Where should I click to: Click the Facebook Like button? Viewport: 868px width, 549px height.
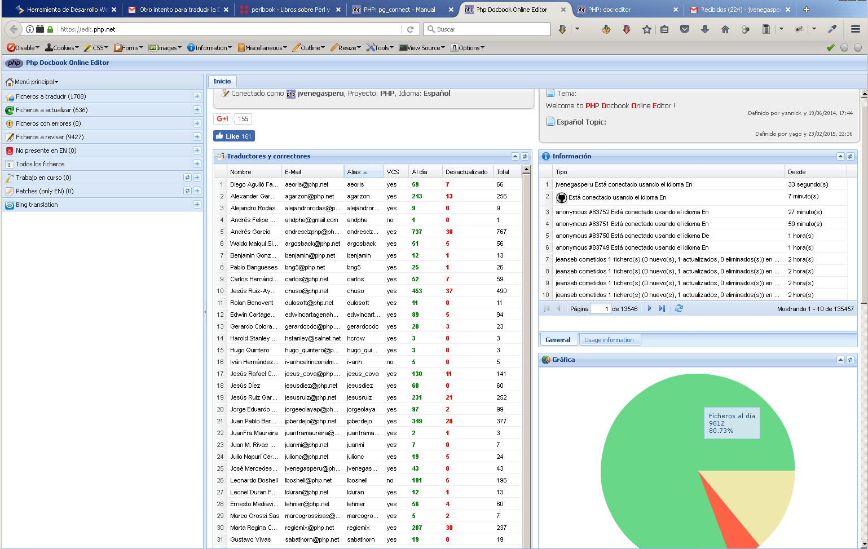coord(234,136)
